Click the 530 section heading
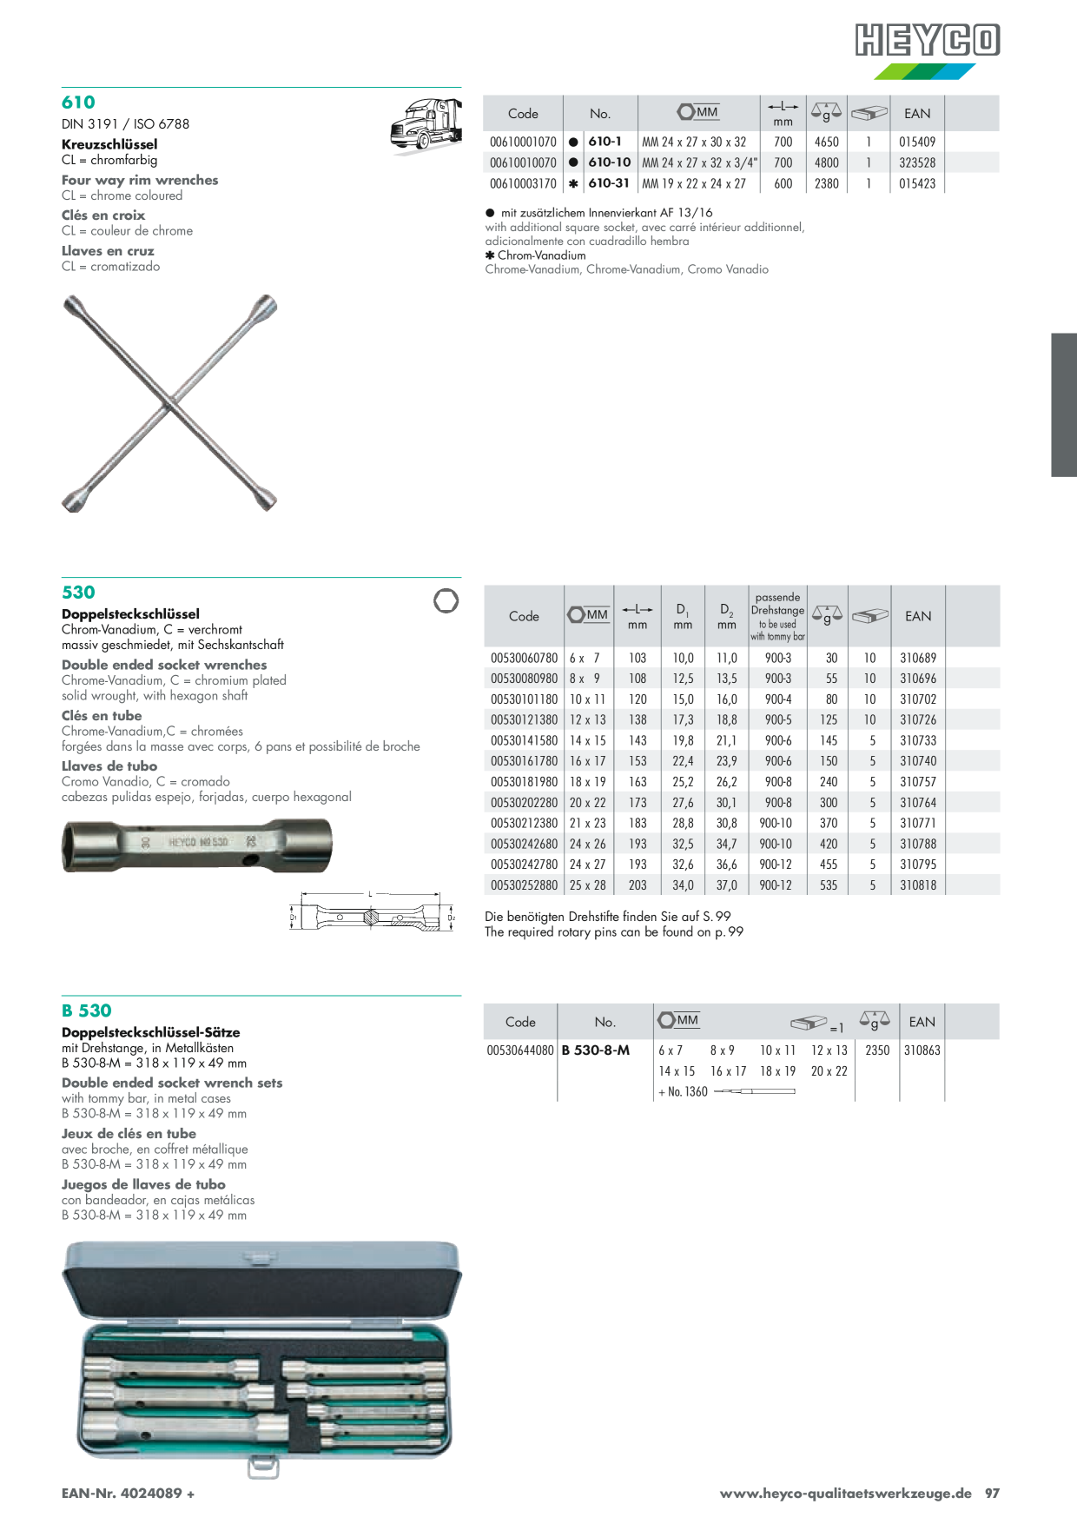Screen dimensions: 1077x1524 point(78,592)
